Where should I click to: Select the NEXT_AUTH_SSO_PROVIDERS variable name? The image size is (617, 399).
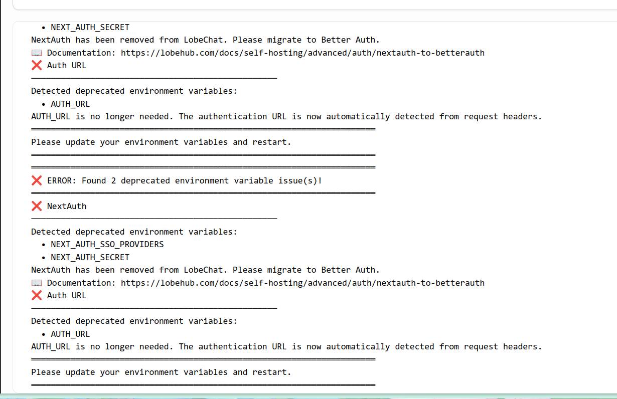(x=107, y=244)
